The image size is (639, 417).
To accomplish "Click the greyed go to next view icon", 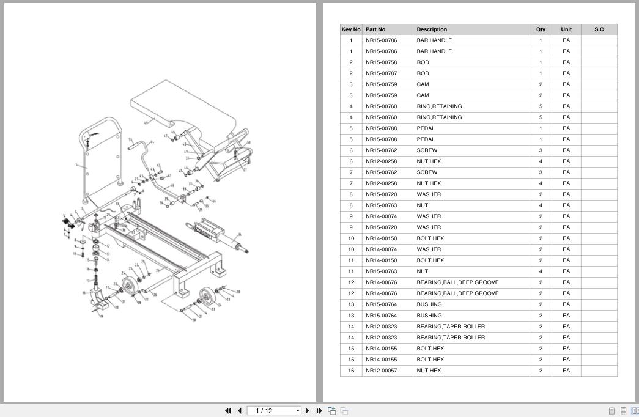I will 344,411.
